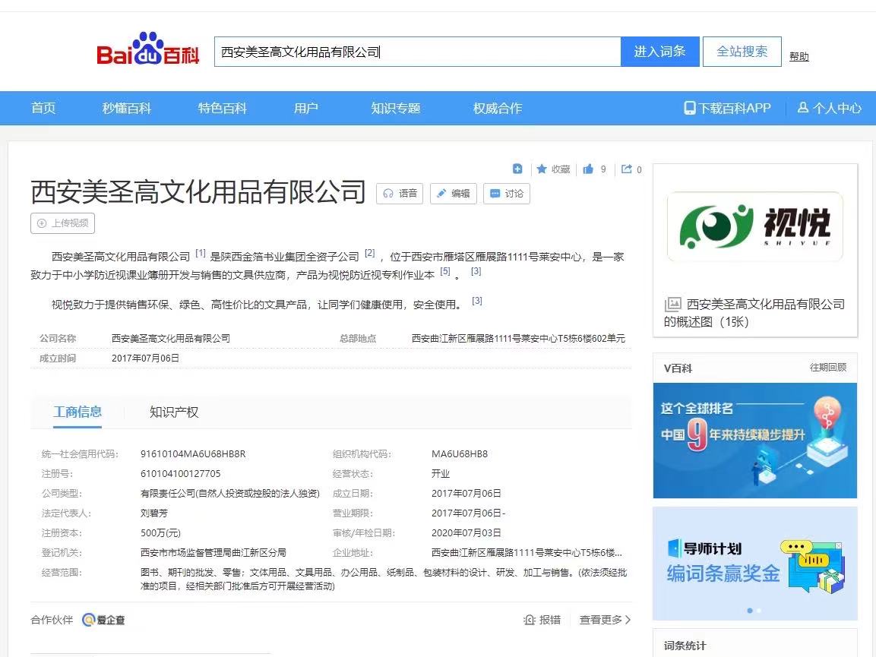
Task: Open the 权威合作 menu item
Action: pos(497,108)
